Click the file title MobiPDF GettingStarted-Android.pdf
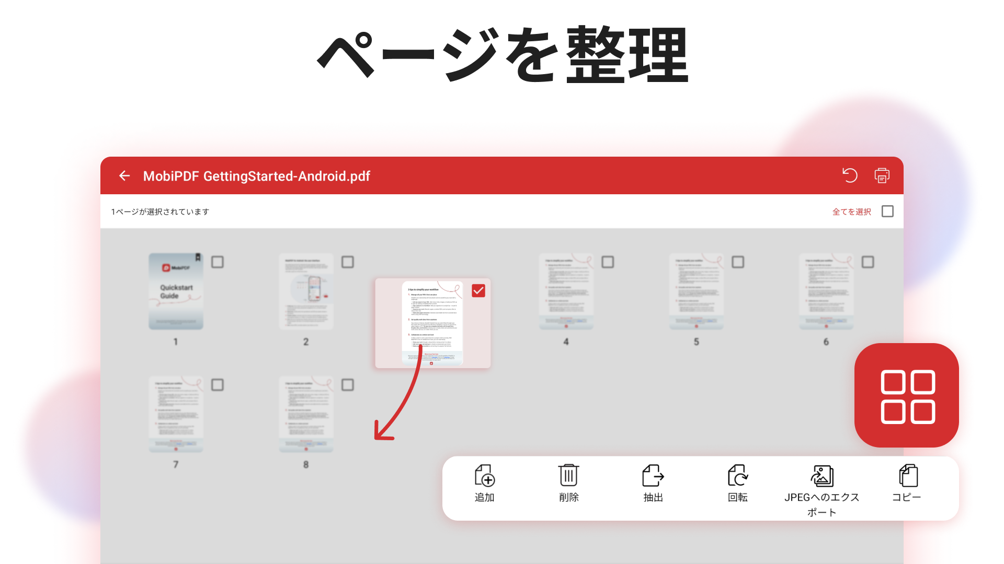 tap(257, 176)
